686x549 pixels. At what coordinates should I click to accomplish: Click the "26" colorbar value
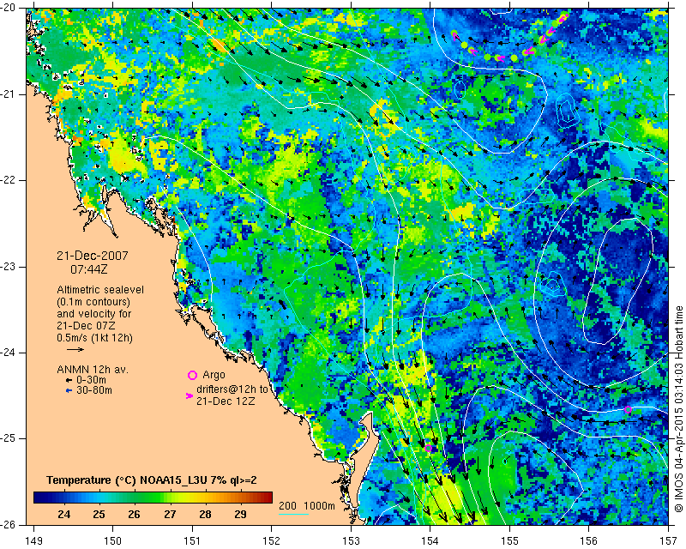(x=134, y=515)
